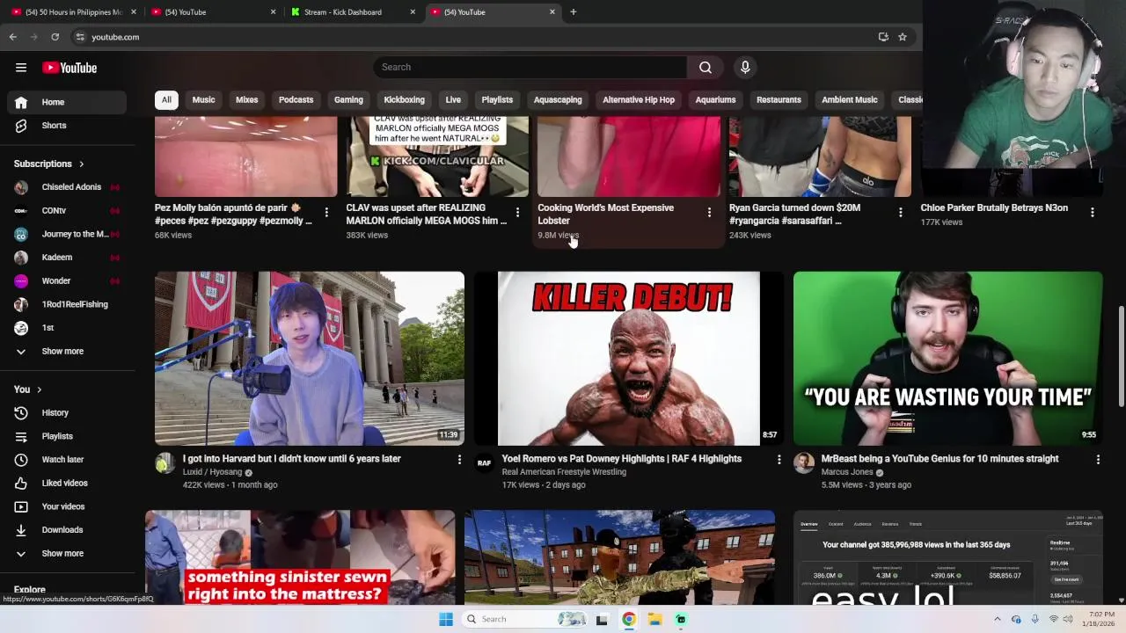Select the Aquascaping filter chip

[558, 99]
